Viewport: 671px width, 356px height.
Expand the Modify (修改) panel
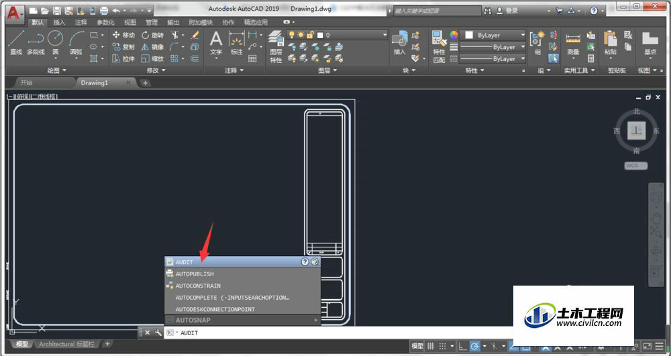(x=156, y=70)
